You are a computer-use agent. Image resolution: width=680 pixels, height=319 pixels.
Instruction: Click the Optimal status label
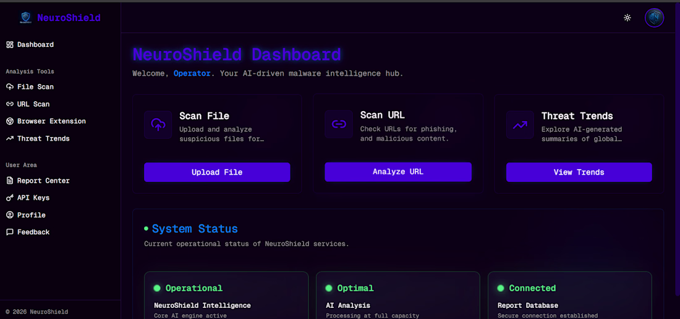pyautogui.click(x=355, y=288)
